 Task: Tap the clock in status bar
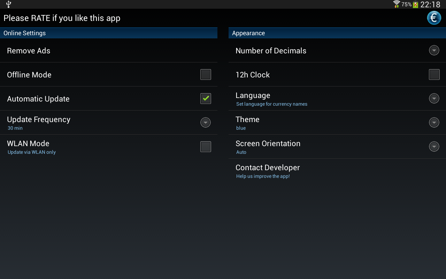point(430,5)
